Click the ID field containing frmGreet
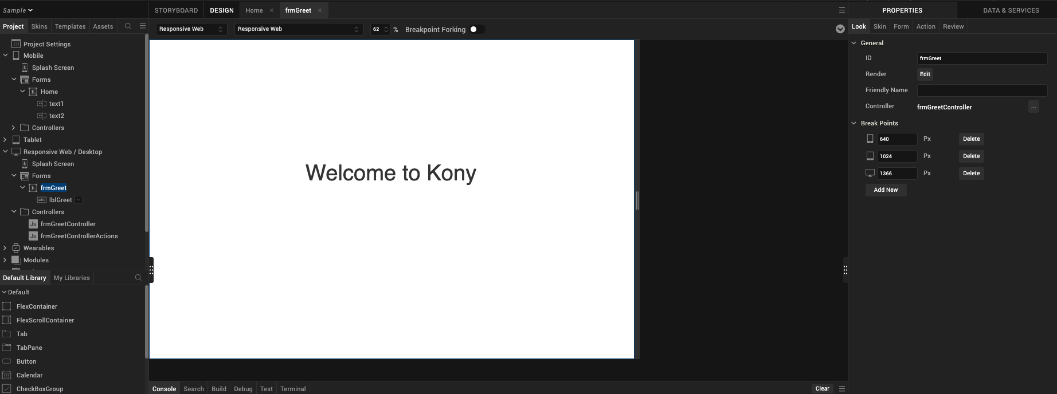The width and height of the screenshot is (1057, 394). point(982,58)
